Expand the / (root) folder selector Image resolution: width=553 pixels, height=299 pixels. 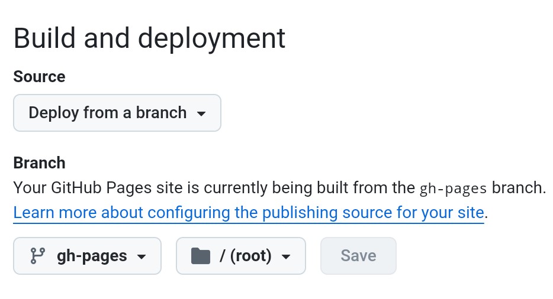240,256
